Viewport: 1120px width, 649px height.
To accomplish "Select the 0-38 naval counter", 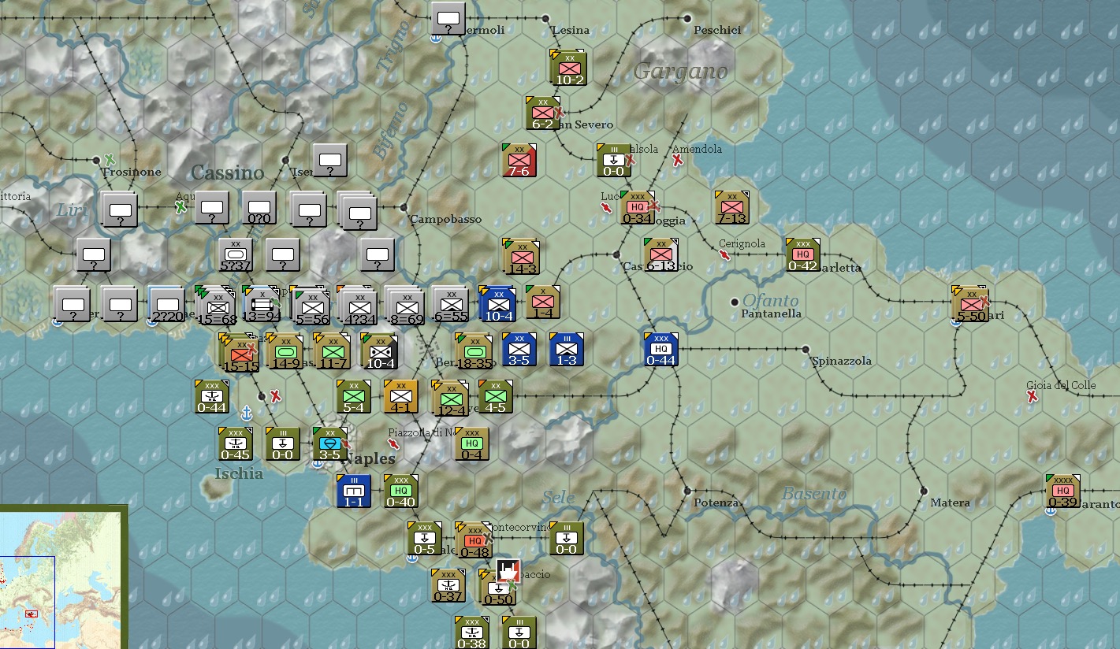I will [471, 632].
